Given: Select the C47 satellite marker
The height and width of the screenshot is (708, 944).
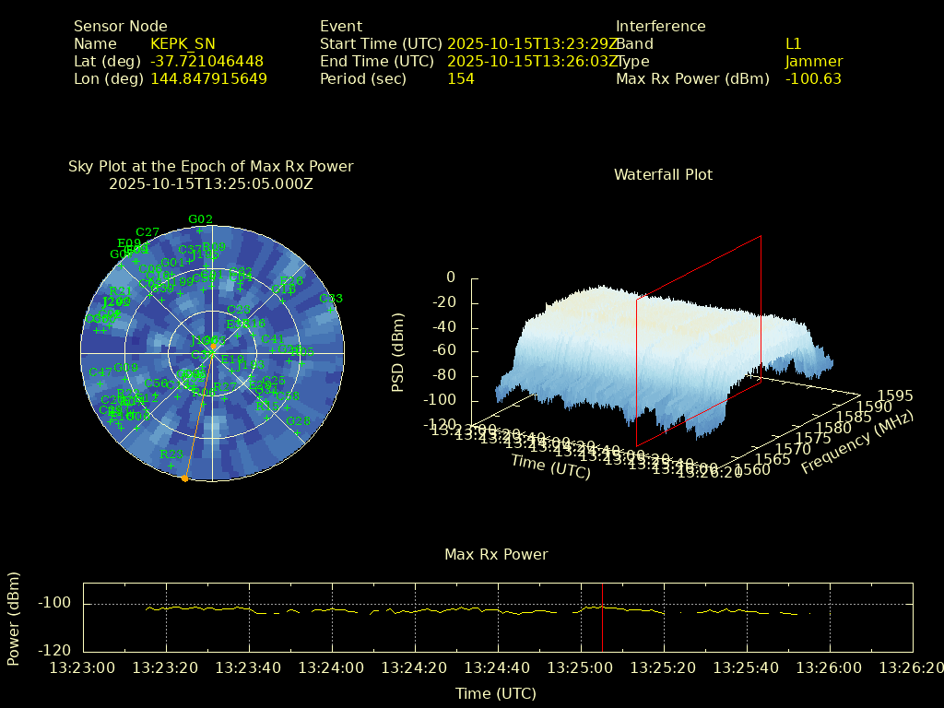Looking at the screenshot, I should (100, 383).
